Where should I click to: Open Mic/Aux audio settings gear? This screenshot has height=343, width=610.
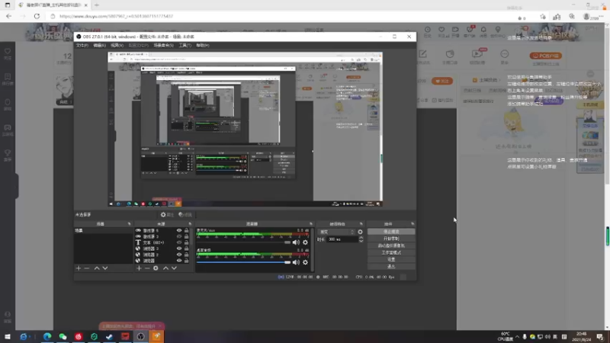click(x=306, y=242)
